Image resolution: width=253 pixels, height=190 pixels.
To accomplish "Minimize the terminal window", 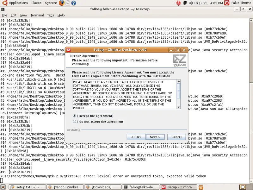I will point(237,9).
